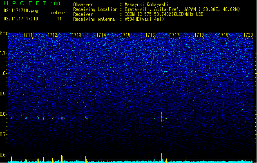257x163 pixels.
Task: Click the Observer field label
Action: pyautogui.click(x=83, y=4)
